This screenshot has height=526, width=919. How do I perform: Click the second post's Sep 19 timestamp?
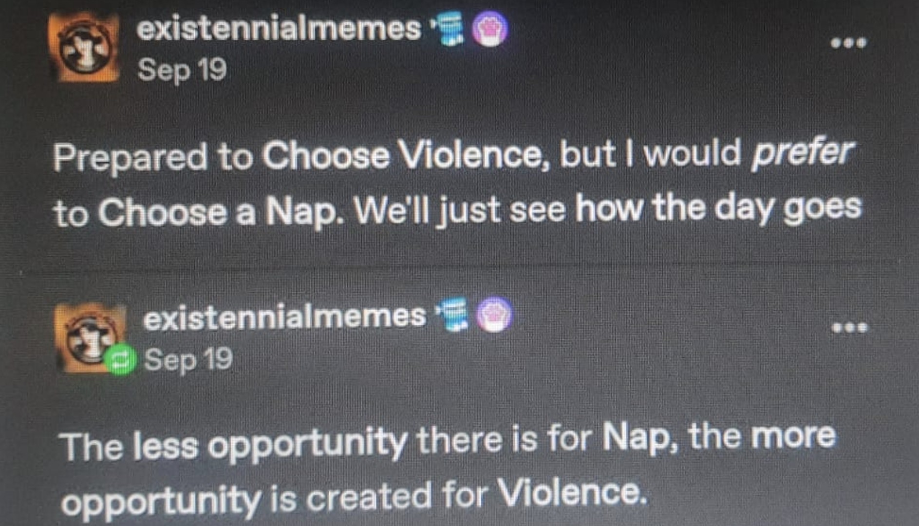click(x=188, y=360)
